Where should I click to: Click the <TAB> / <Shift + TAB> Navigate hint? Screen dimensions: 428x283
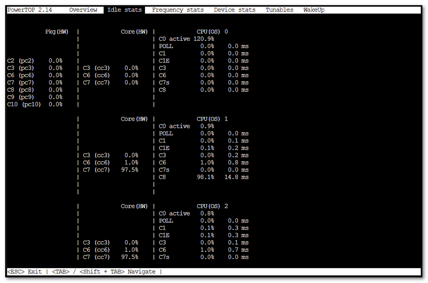coord(104,272)
